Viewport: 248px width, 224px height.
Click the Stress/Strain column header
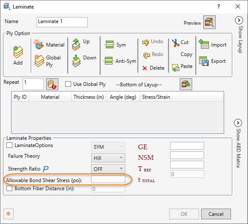pyautogui.click(x=156, y=97)
